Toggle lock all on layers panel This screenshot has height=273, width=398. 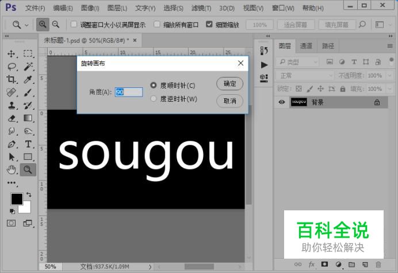coord(343,89)
